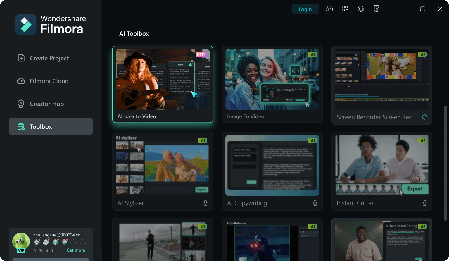Click the vertical scrollbar of AI Toolbox

pyautogui.click(x=445, y=163)
